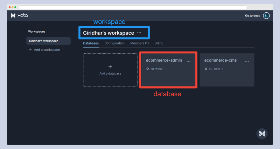Select Giridhar's workspace in sidebar
The height and width of the screenshot is (149, 280).
48,41
